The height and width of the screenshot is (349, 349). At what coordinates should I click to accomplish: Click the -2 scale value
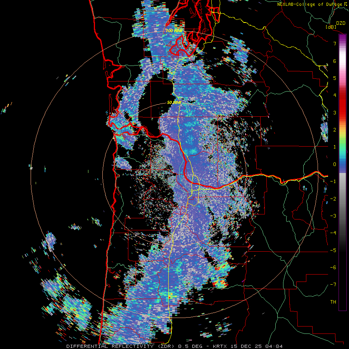pos(333,199)
